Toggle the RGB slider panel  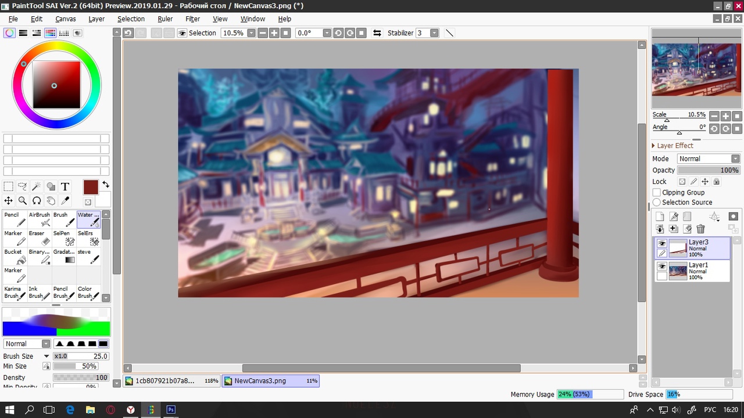pyautogui.click(x=23, y=33)
